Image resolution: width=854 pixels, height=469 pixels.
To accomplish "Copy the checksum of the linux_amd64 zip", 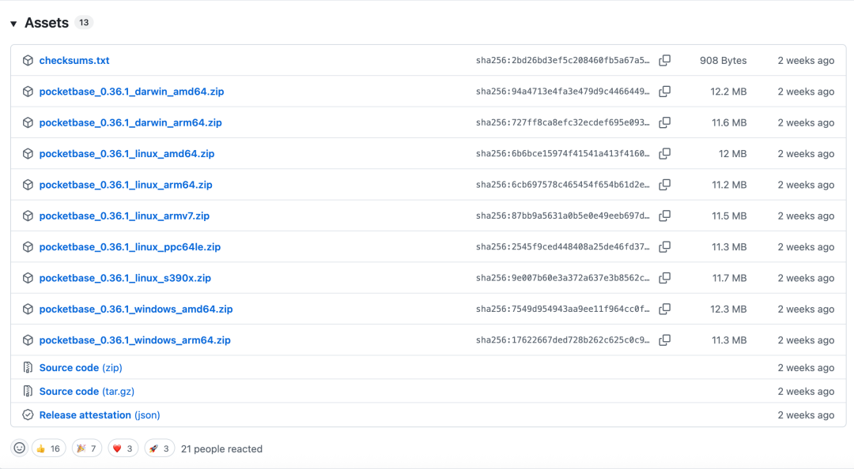I will tap(664, 153).
